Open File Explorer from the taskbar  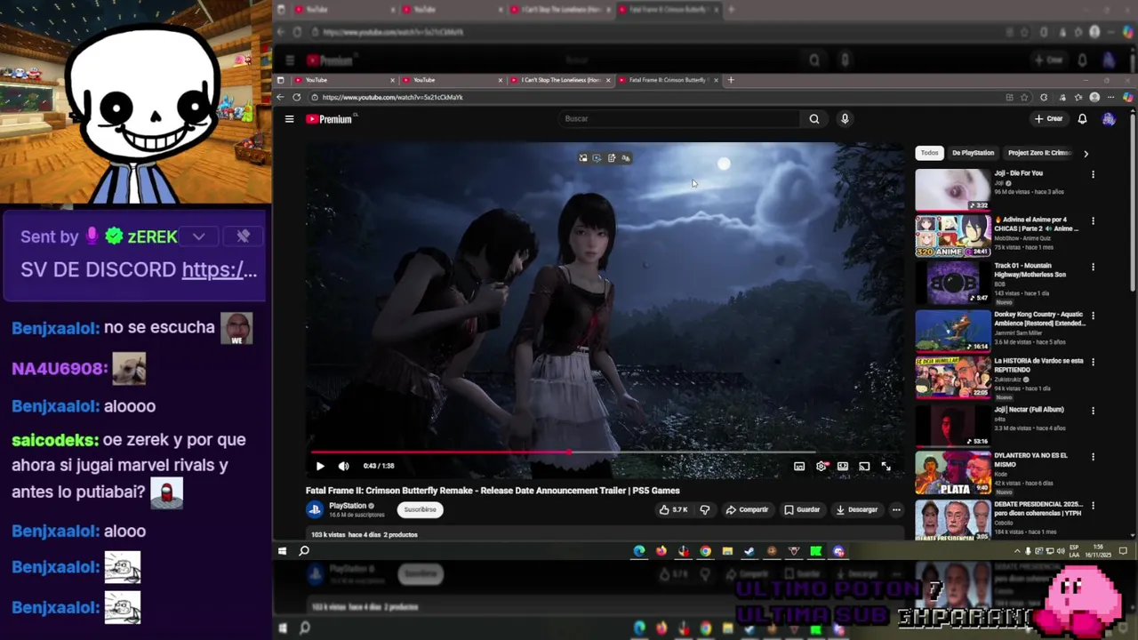[727, 551]
